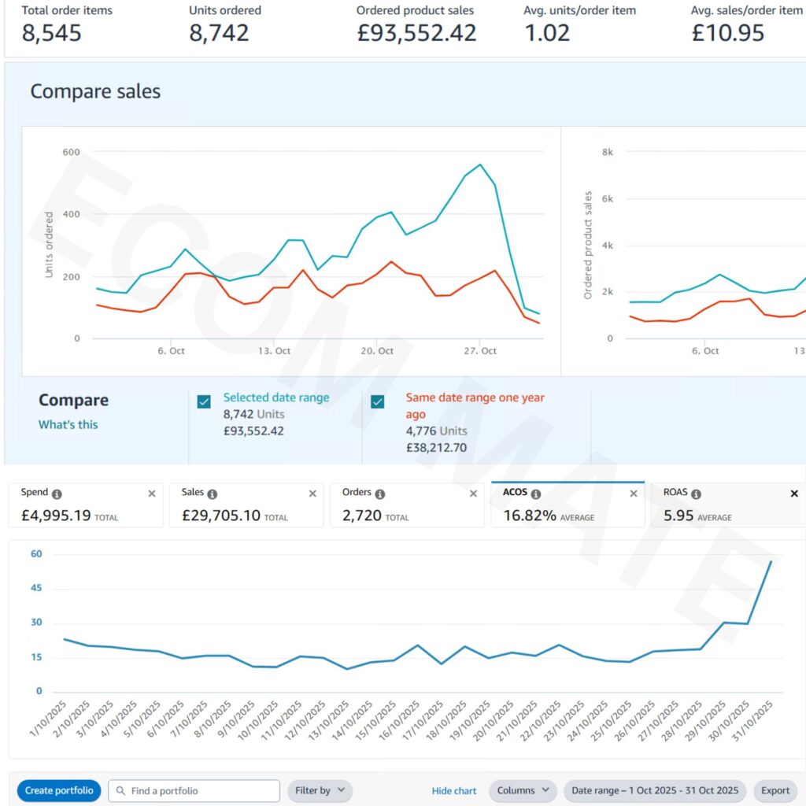This screenshot has width=806, height=806.
Task: Click the What's this link
Action: pos(68,425)
